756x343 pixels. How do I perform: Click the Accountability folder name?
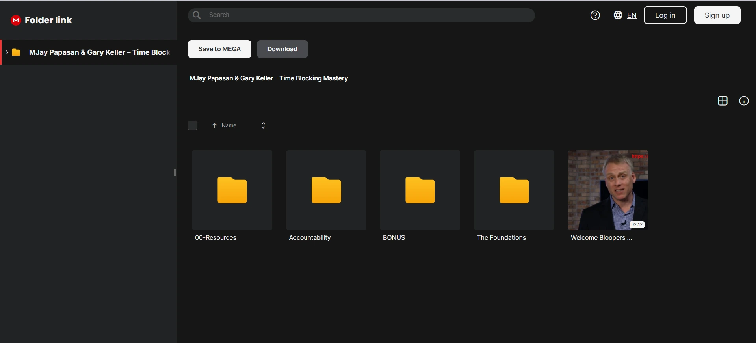[x=310, y=237]
